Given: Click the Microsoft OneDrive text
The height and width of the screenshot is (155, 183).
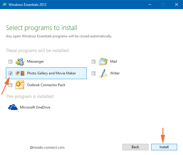Looking at the screenshot, I should (x=35, y=107).
